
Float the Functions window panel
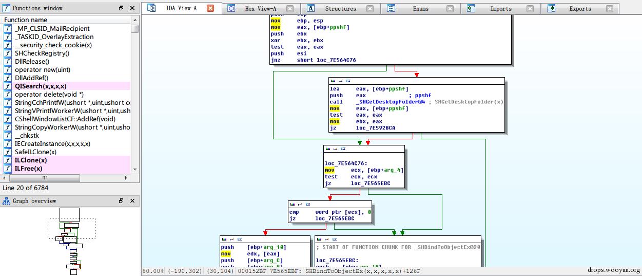pyautogui.click(x=122, y=8)
